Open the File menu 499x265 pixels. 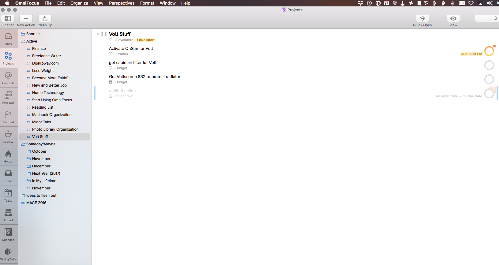pyautogui.click(x=48, y=3)
